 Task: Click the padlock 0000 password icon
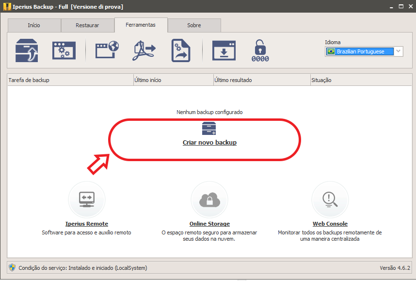click(260, 51)
